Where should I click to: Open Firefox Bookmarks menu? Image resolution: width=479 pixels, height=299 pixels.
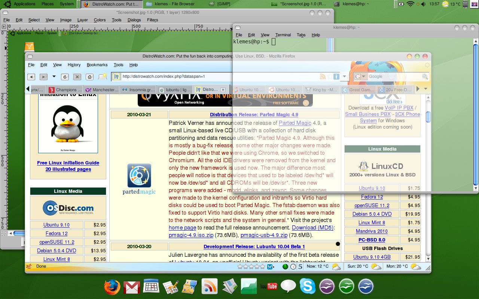pos(97,65)
